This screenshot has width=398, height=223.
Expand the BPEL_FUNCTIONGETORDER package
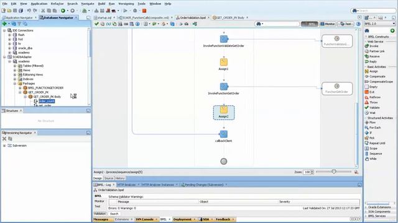(x=20, y=88)
